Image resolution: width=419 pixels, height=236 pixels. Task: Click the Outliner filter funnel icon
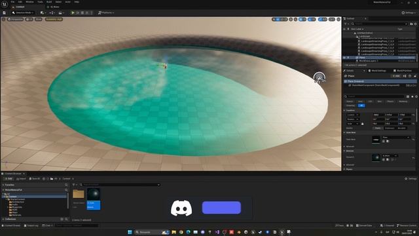pos(346,24)
